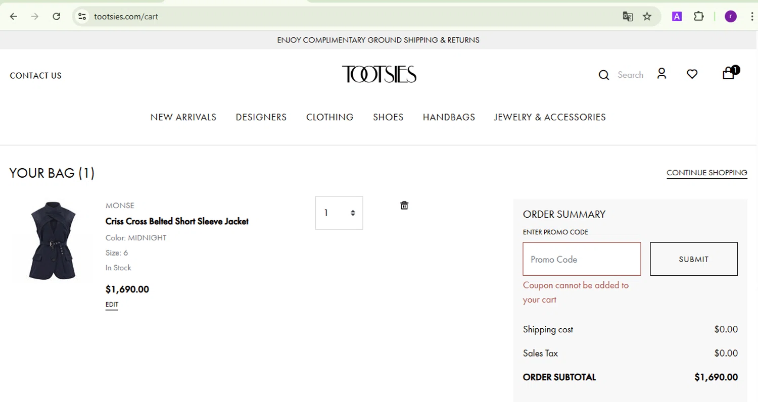Viewport: 758px width, 402px height.
Task: Open the Designers menu
Action: 261,117
